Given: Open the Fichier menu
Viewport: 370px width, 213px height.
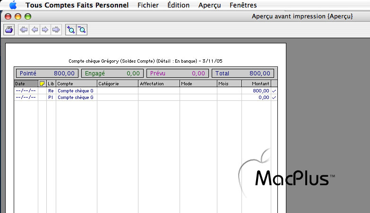Looking at the screenshot, I should click(x=148, y=5).
